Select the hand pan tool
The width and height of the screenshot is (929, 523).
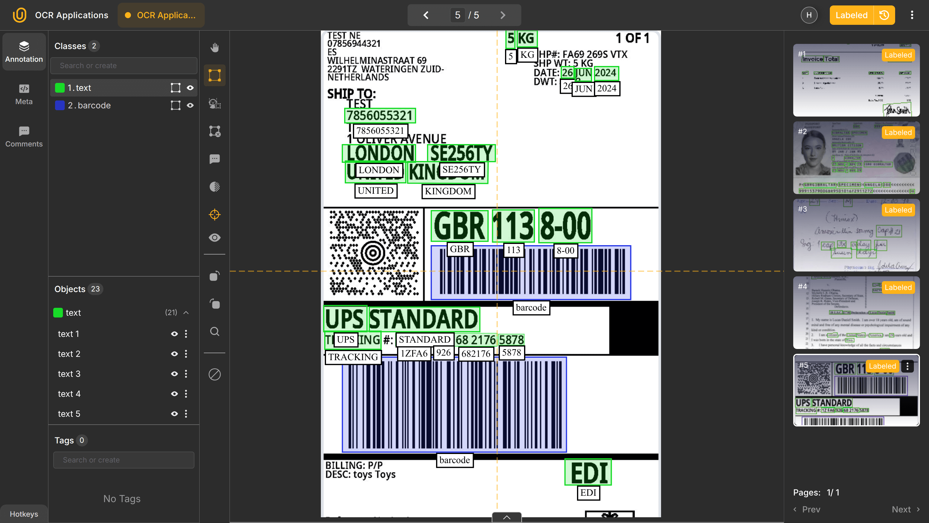[x=215, y=47]
